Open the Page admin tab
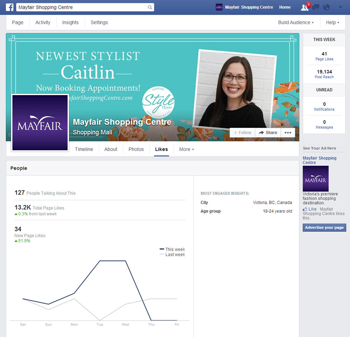This screenshot has width=350, height=337. (17, 22)
